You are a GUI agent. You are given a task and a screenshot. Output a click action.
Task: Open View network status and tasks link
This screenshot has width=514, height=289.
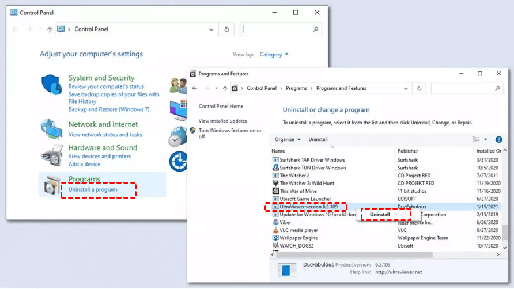105,135
